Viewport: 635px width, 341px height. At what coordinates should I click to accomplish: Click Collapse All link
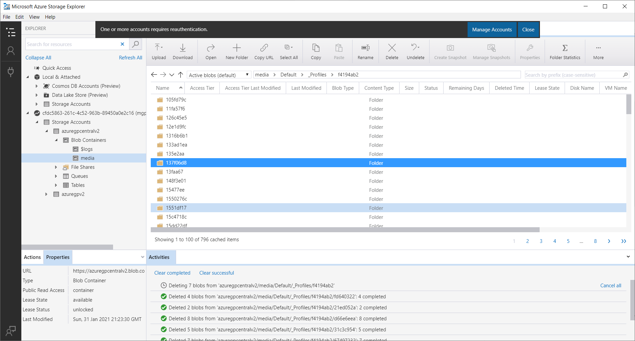click(x=38, y=58)
